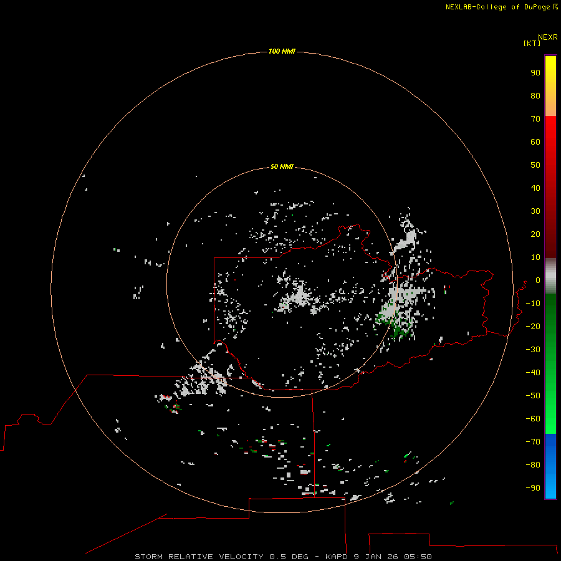Click the NEXR label above color scale
Viewport: 561px width, 561px height.
tap(547, 37)
